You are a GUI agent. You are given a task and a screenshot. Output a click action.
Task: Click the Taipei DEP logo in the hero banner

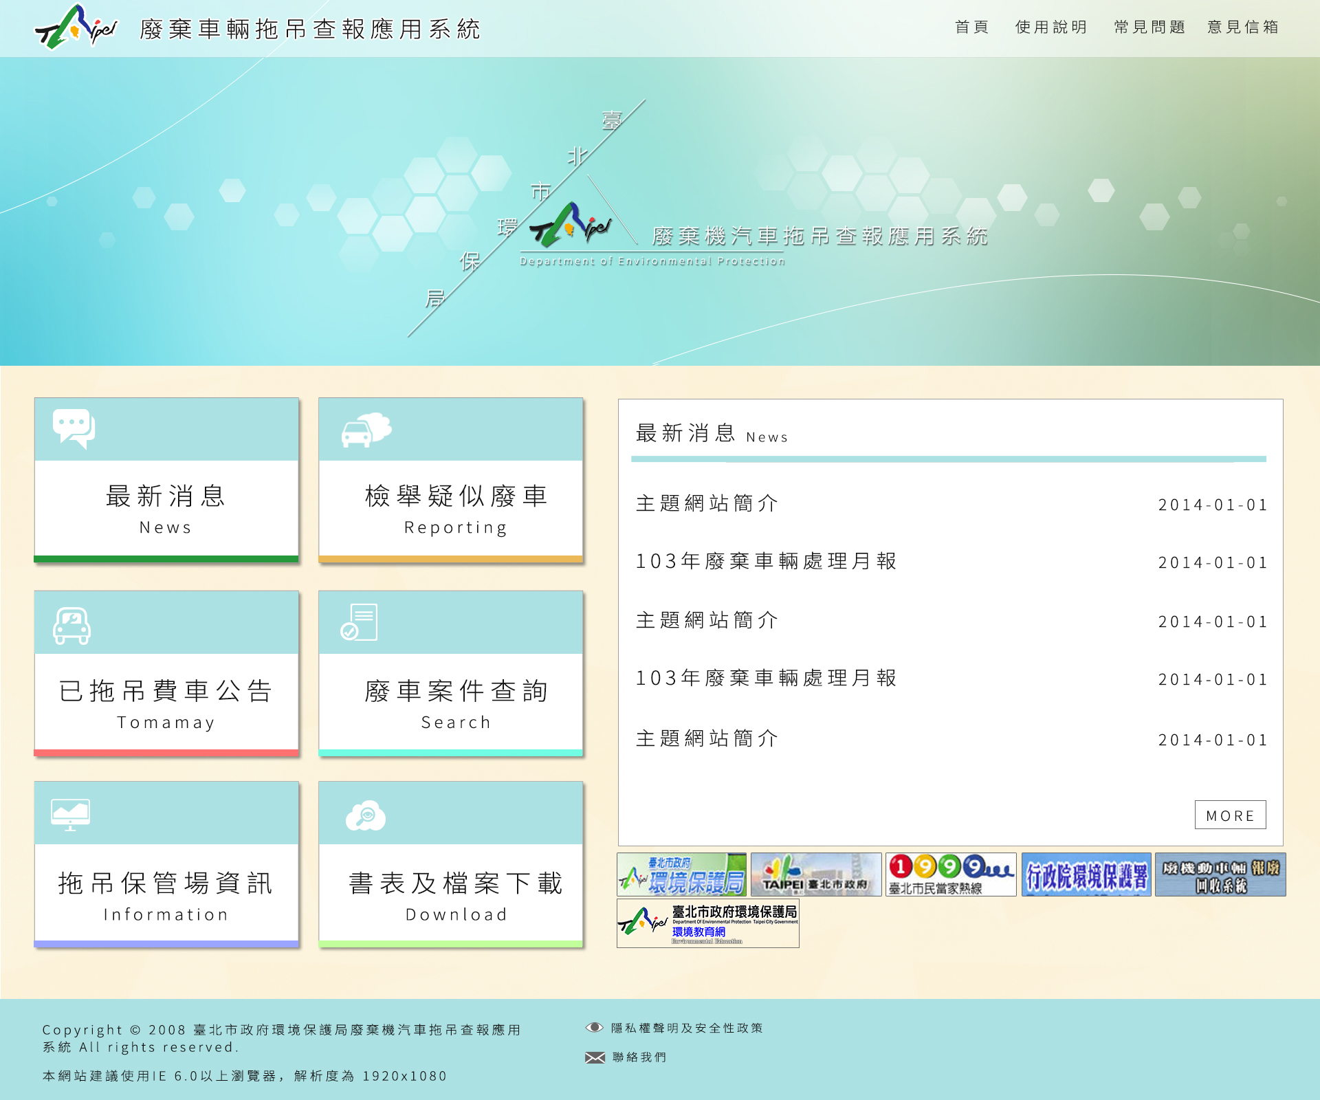[570, 225]
